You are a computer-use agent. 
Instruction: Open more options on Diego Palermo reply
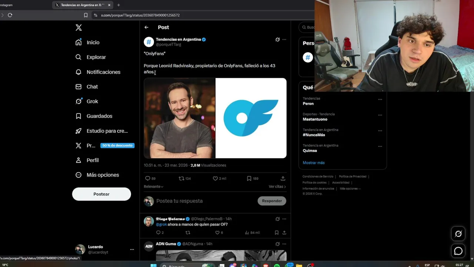(x=284, y=219)
